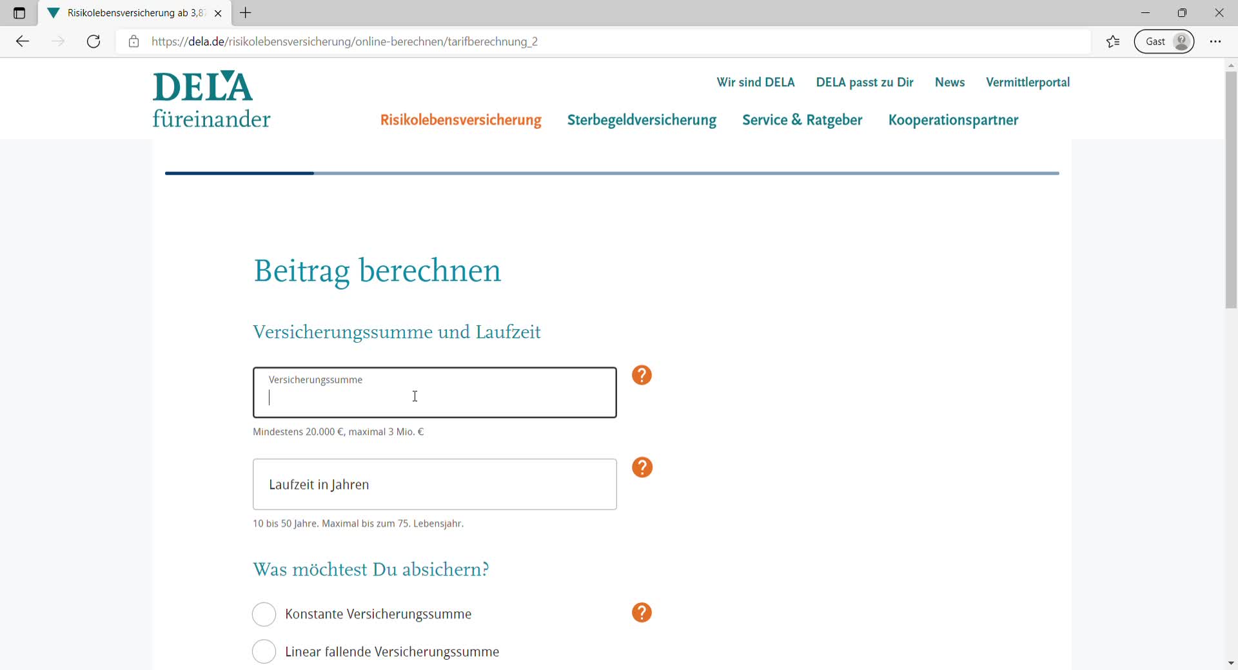
Task: Open Risikolebensversicherung navigation menu
Action: click(460, 120)
